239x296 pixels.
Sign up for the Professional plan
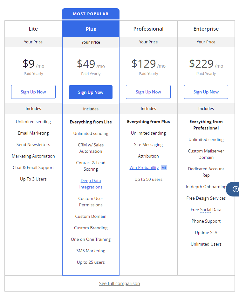pyautogui.click(x=148, y=92)
